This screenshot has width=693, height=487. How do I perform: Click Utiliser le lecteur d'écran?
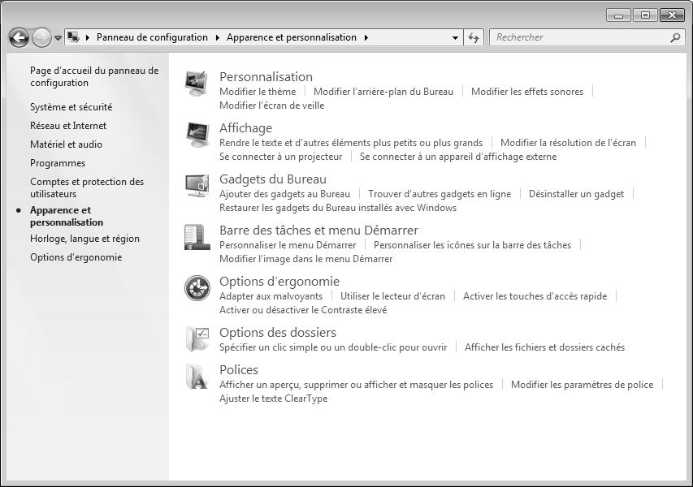tap(392, 296)
